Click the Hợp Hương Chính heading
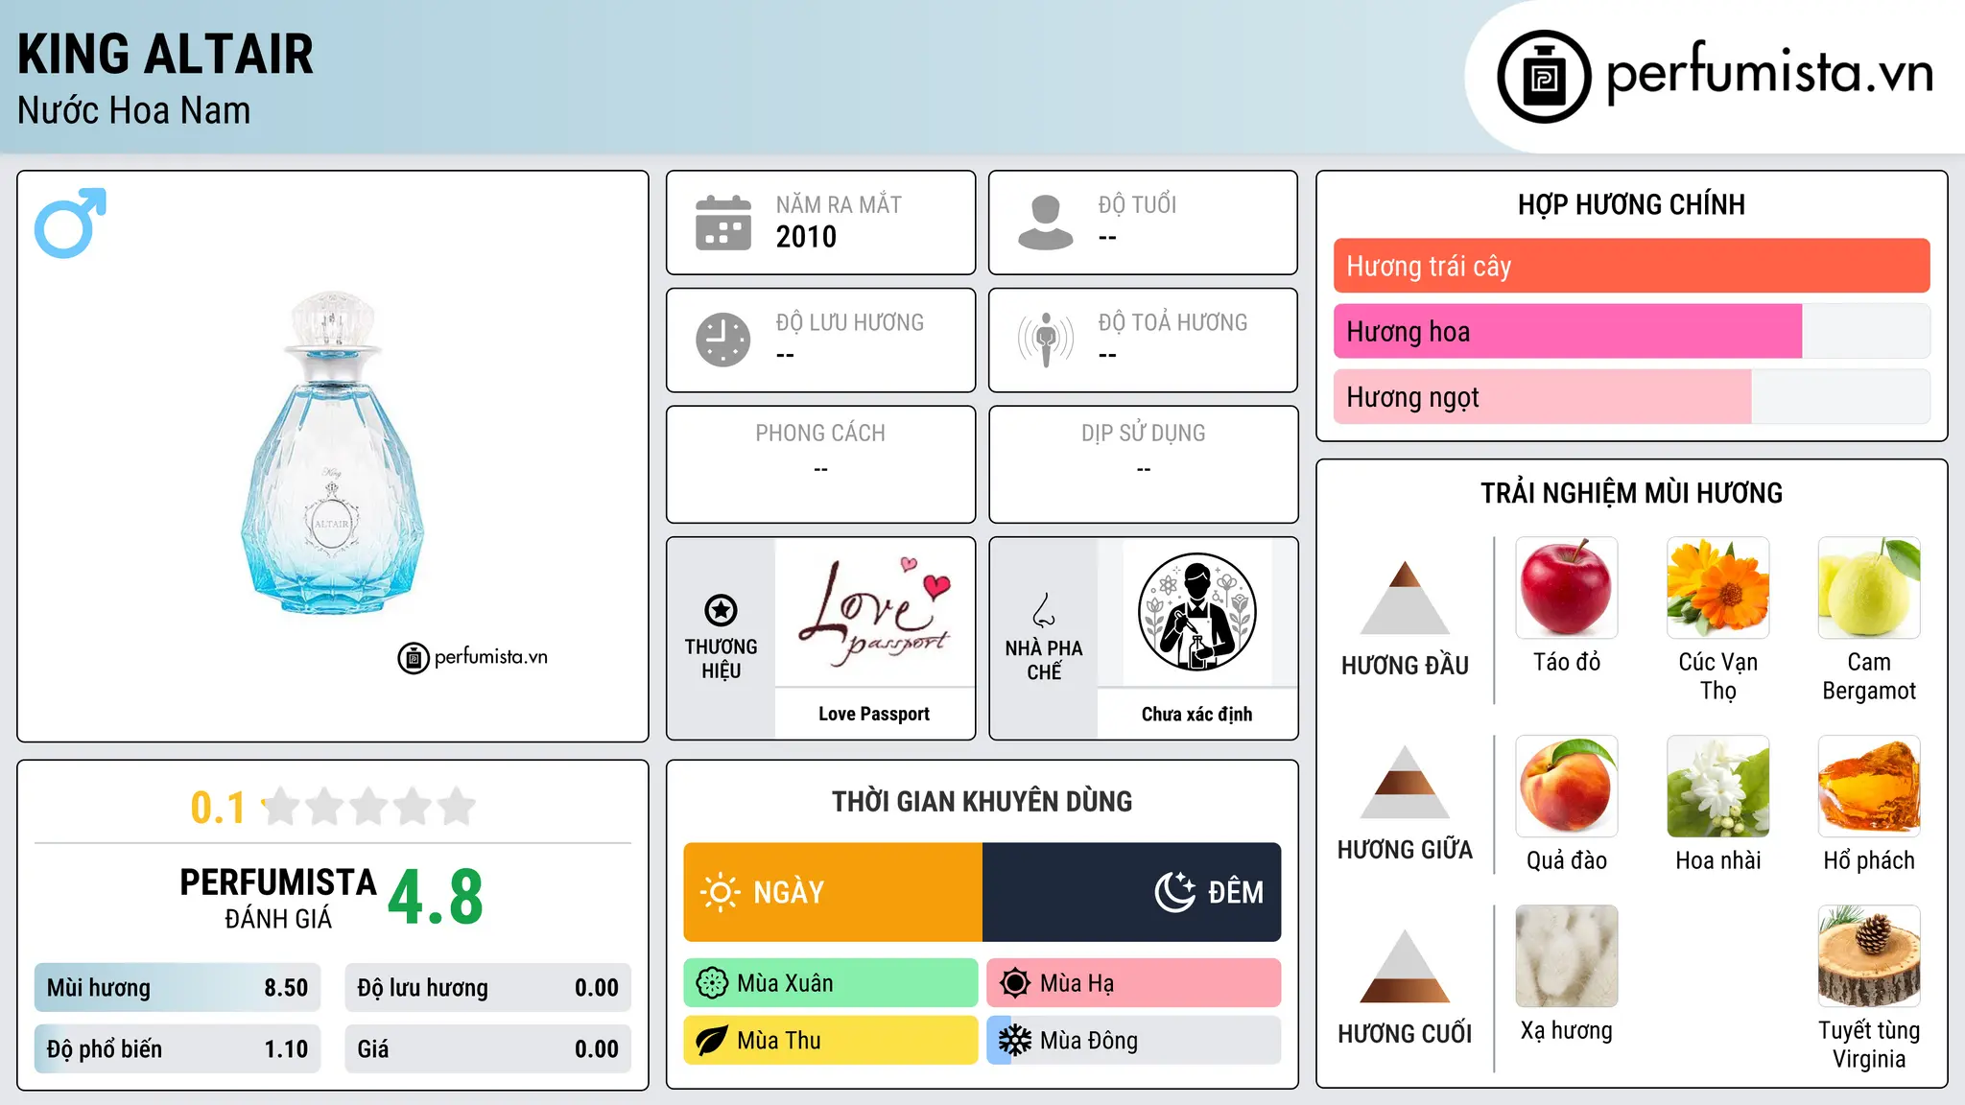 click(x=1631, y=204)
